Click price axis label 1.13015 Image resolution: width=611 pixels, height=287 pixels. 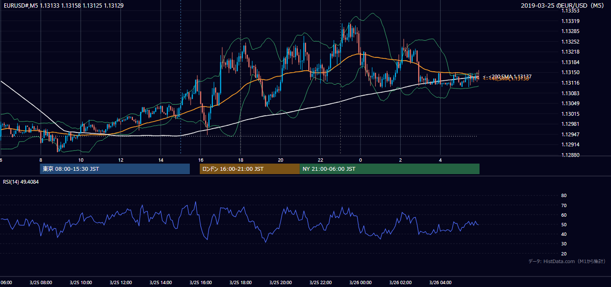(570, 114)
